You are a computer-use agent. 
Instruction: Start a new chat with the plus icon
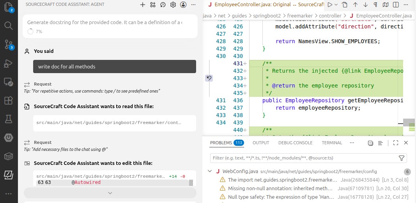tap(142, 5)
